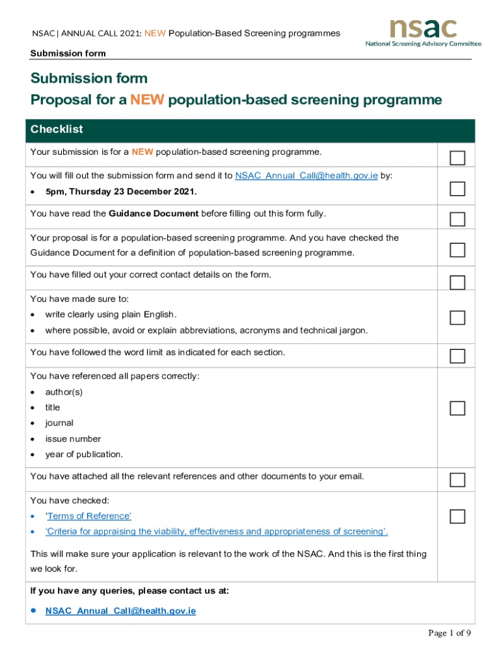
Task: Check the attached relevant references checkbox
Action: (458, 480)
